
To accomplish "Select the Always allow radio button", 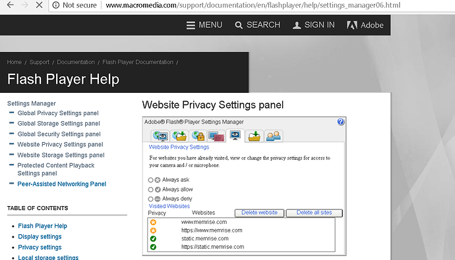I will click(x=150, y=190).
